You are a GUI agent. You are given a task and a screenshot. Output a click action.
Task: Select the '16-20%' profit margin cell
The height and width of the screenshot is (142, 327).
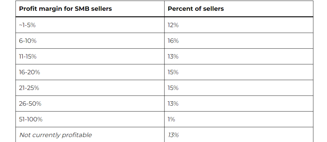click(x=29, y=72)
